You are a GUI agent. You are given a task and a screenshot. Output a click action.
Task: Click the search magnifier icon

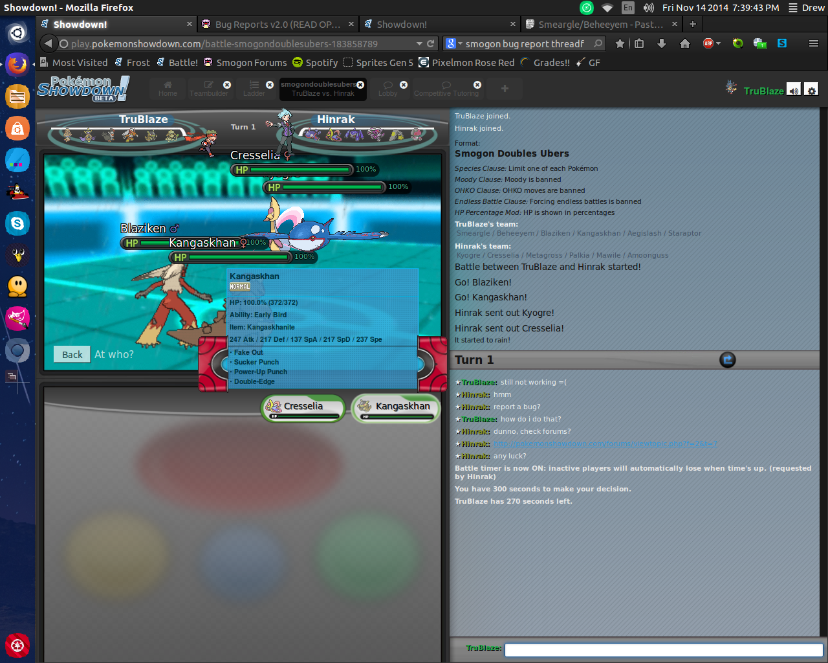coord(598,43)
